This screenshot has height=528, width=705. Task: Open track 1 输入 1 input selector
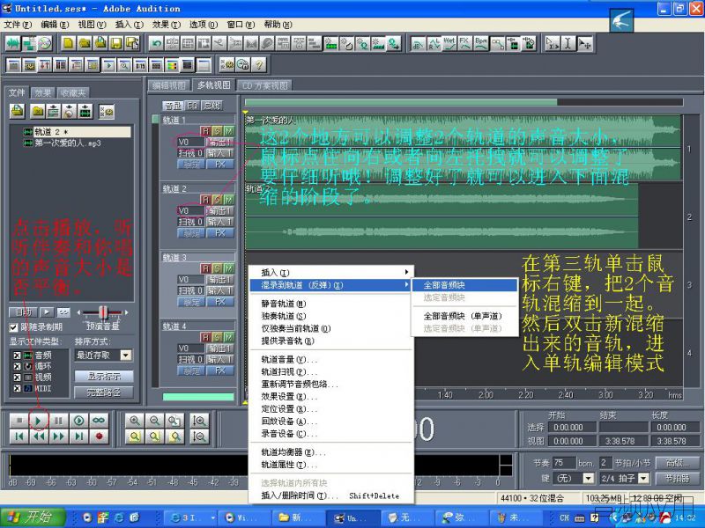[219, 153]
